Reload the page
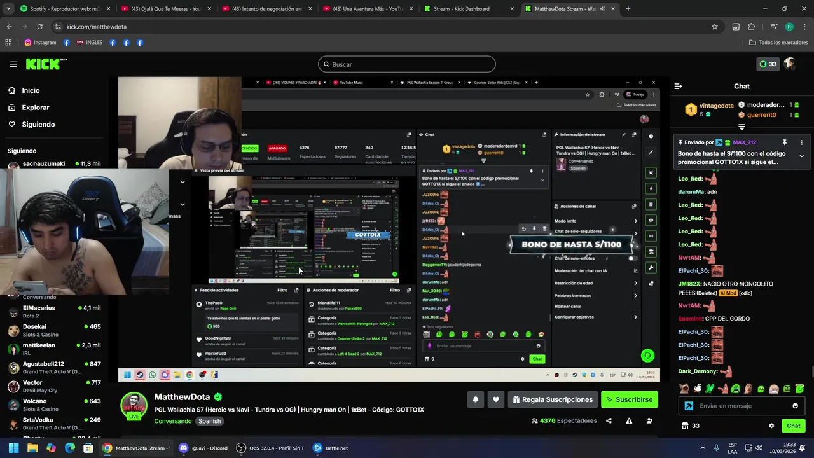Viewport: 814px width, 458px height. (x=39, y=27)
